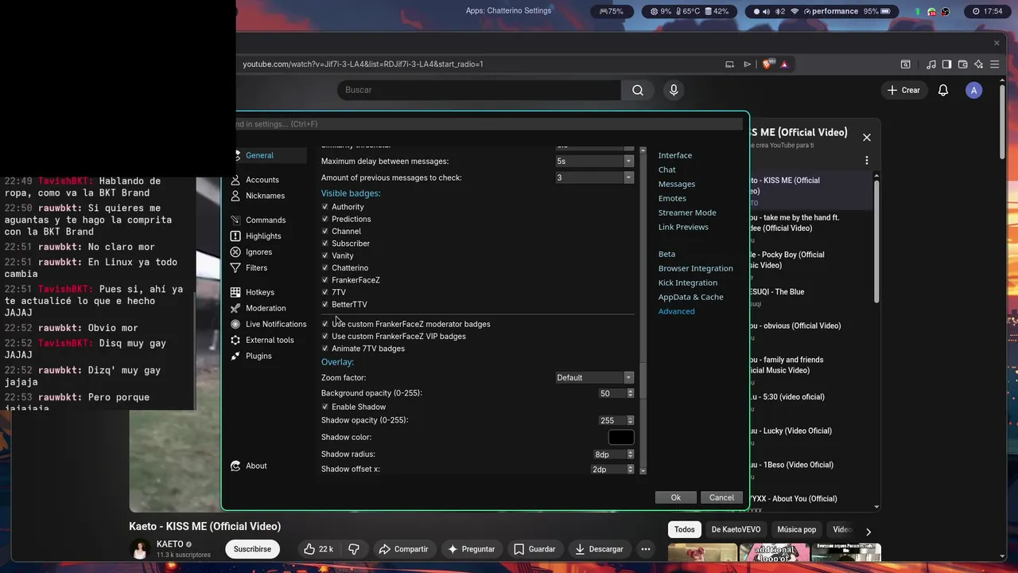Viewport: 1018px width, 573px height.
Task: Click the clock showing 17:54
Action: [987, 12]
